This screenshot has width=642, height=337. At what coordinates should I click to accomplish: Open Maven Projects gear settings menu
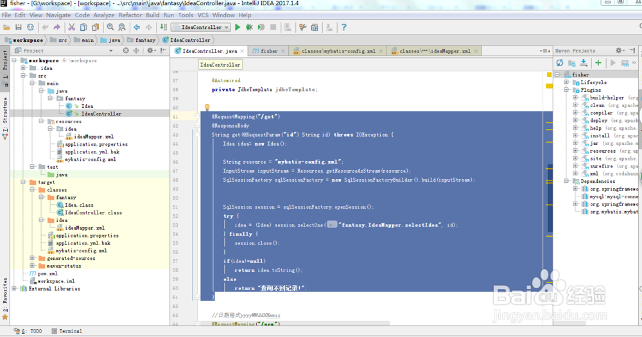pyautogui.click(x=620, y=50)
